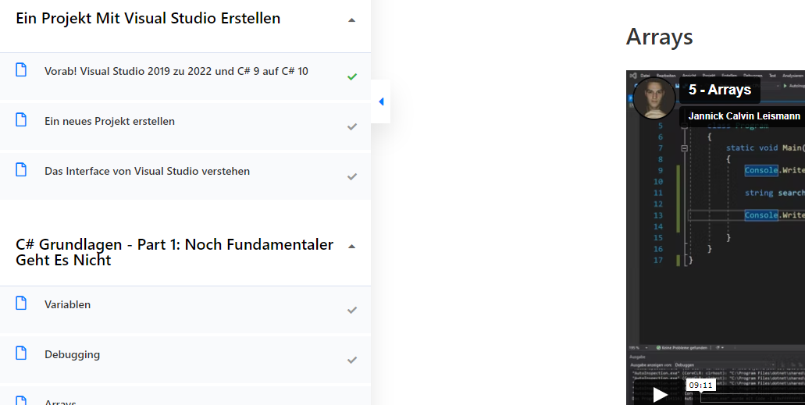Click the presenter avatar on the video
Screen dimensions: 805x405
[x=654, y=98]
